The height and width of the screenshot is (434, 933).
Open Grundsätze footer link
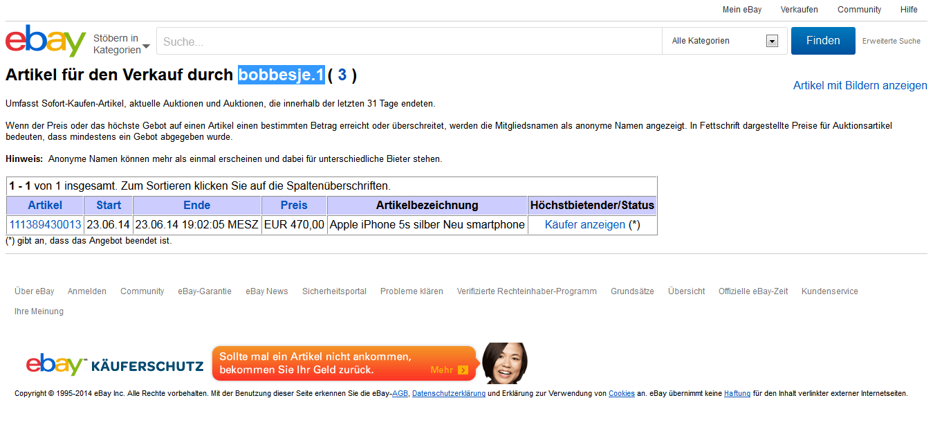tap(632, 291)
